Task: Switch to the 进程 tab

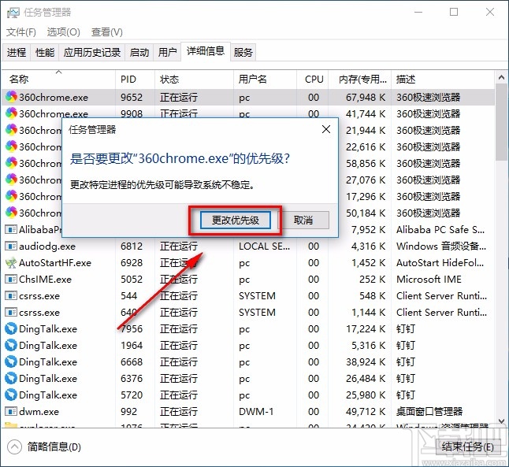Action: 17,52
